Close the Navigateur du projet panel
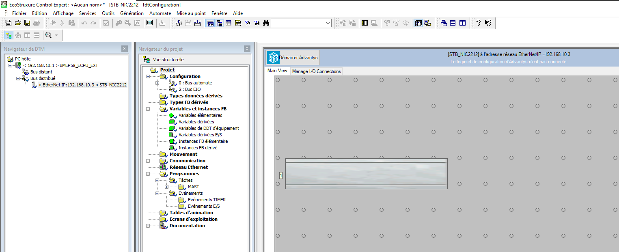The image size is (619, 252). (x=247, y=49)
